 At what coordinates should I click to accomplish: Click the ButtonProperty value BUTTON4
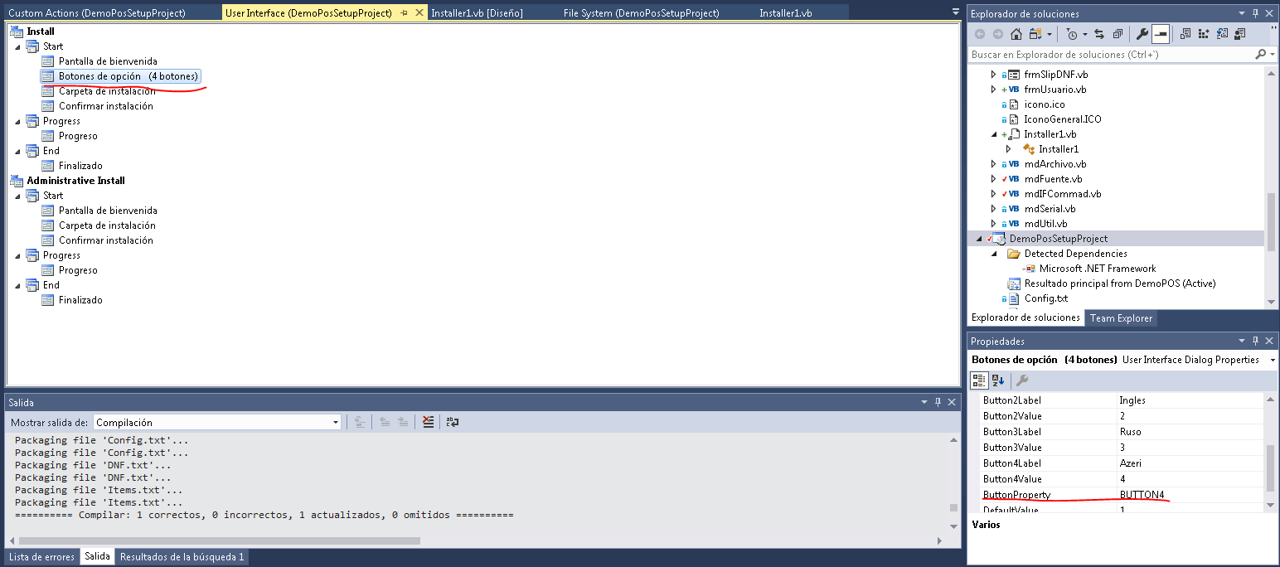coord(1142,494)
